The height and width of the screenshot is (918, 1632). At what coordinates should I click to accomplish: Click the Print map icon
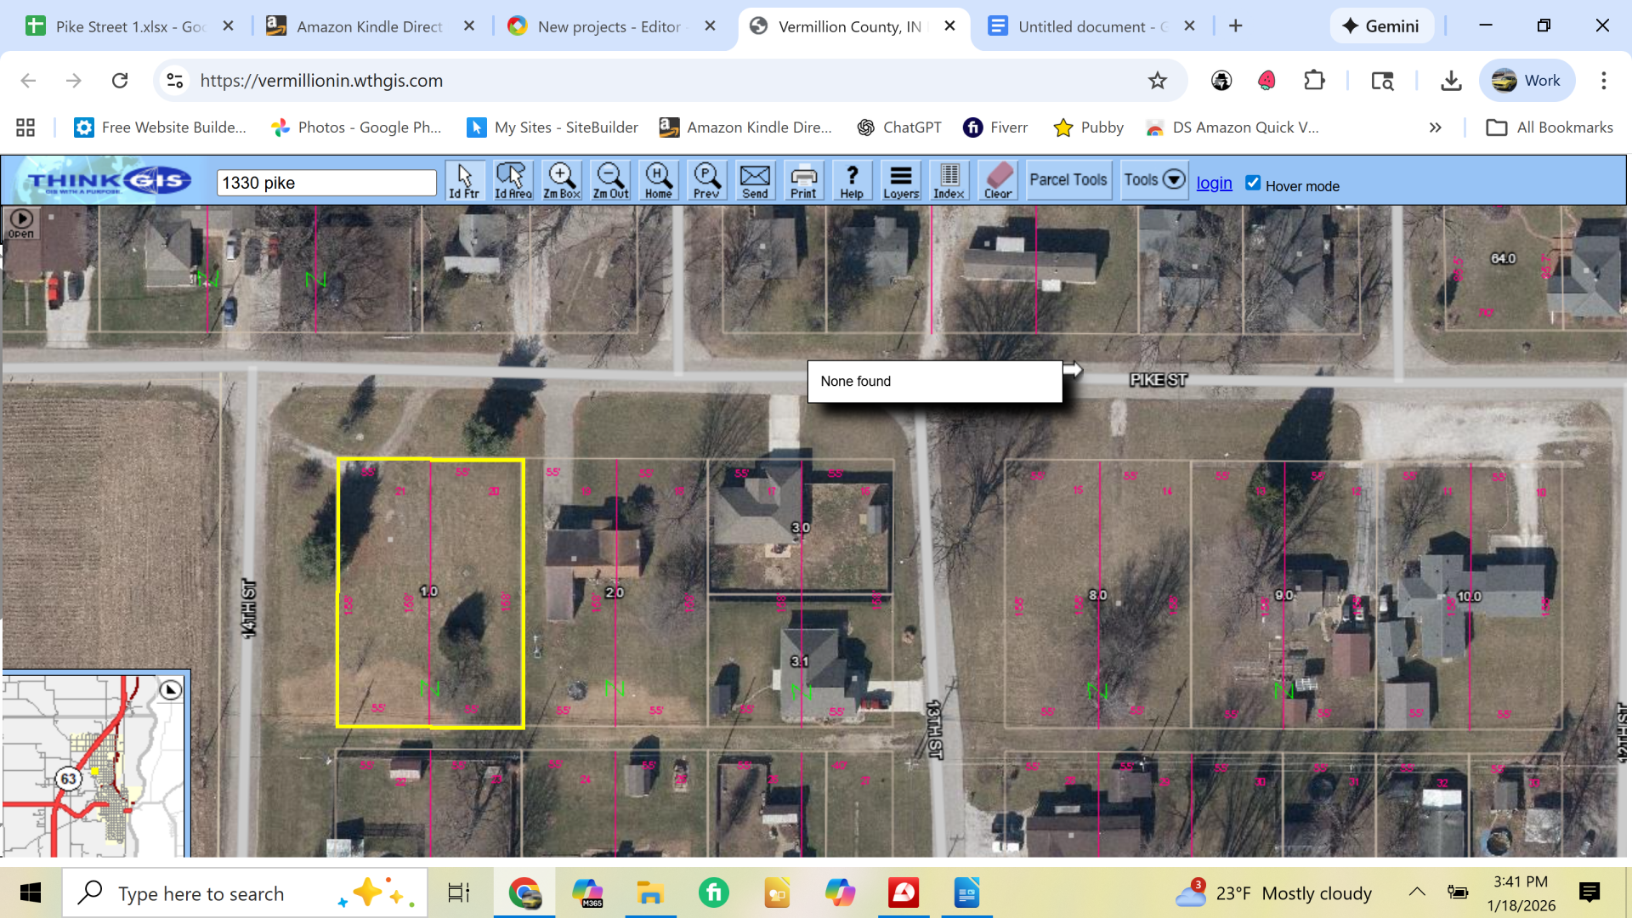click(x=803, y=180)
